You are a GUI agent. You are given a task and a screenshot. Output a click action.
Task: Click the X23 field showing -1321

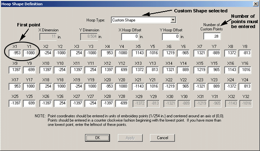coord(200,87)
